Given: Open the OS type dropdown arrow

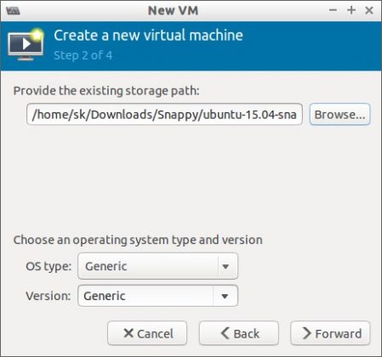Looking at the screenshot, I should tap(225, 266).
